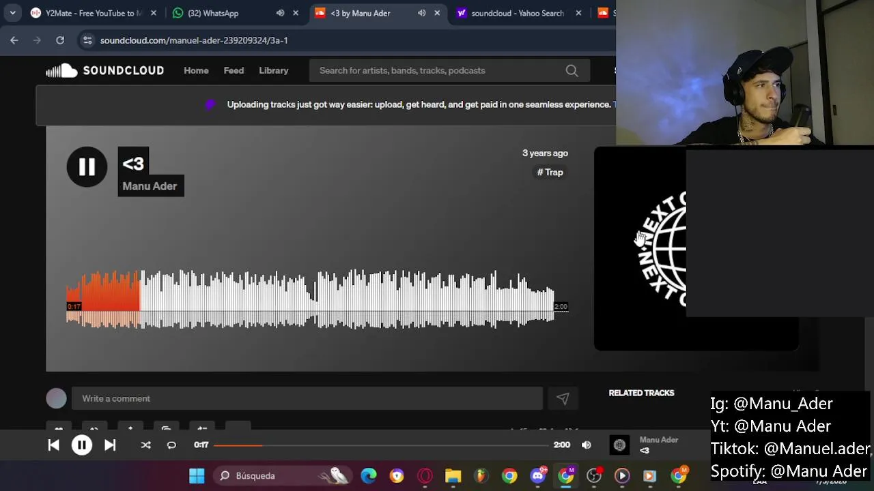Screen dimensions: 874x491
Task: Open the '# Trap' genre tag
Action: [x=550, y=173]
